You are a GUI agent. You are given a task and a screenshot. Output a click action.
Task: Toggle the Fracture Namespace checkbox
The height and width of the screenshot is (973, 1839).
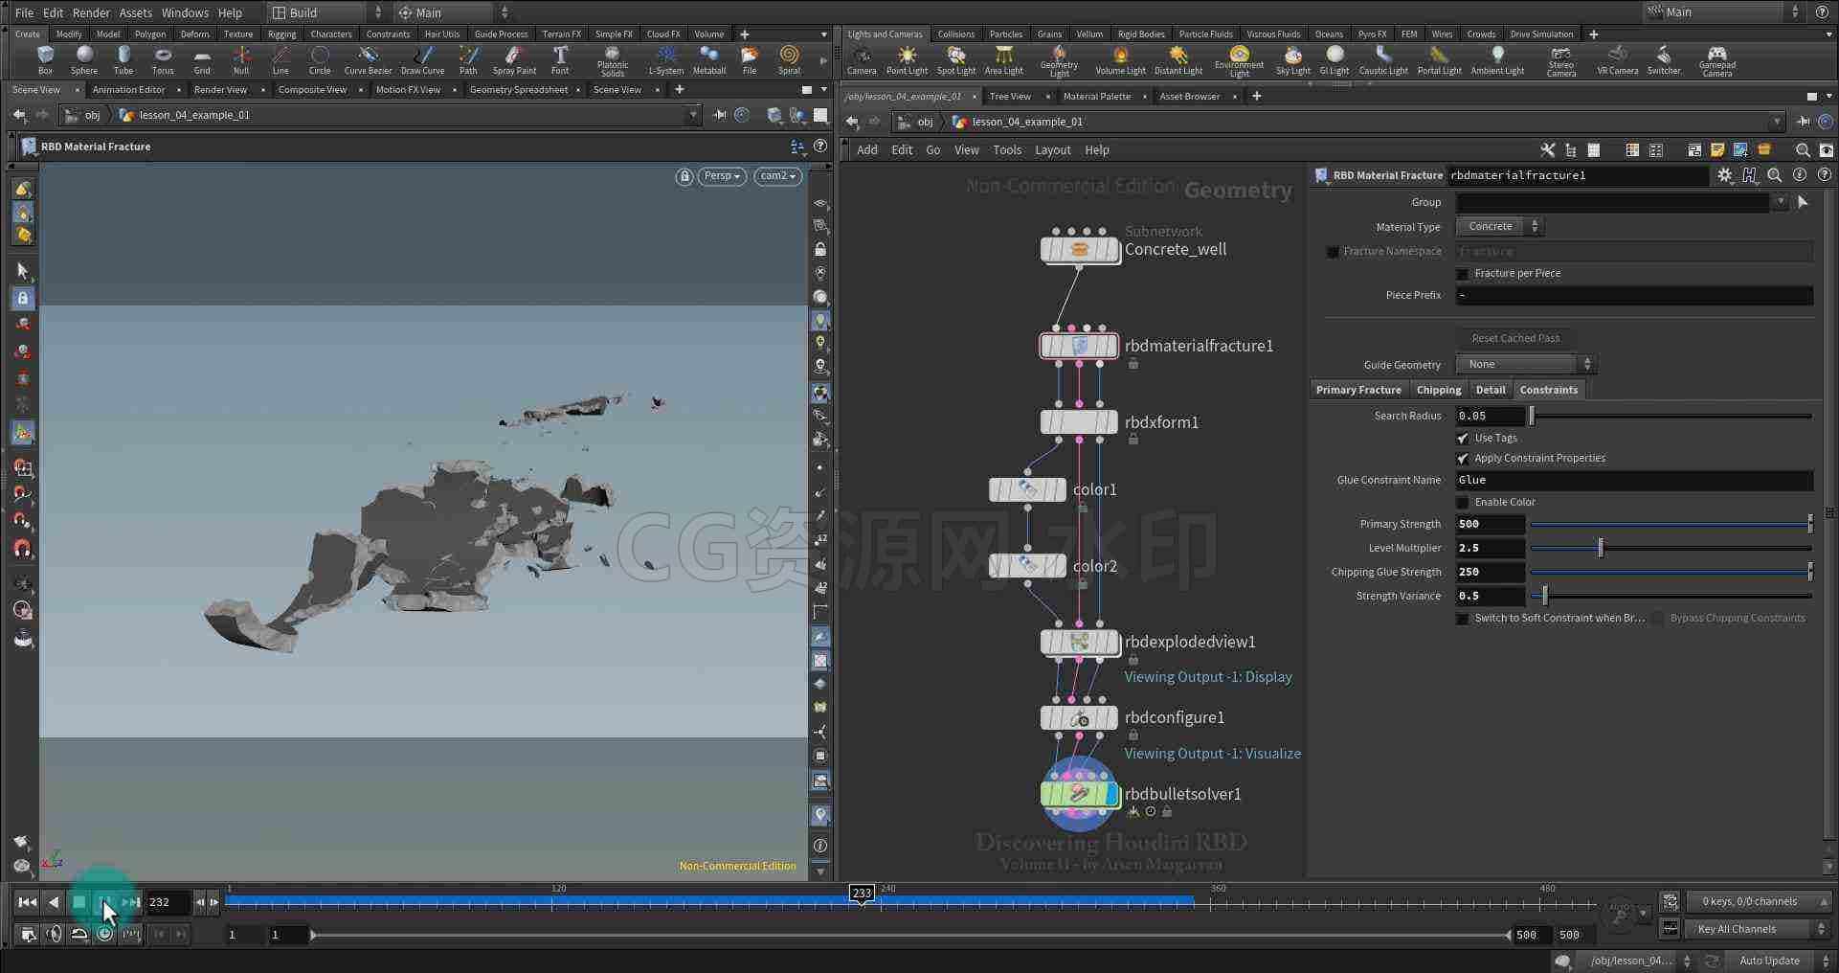click(1333, 252)
